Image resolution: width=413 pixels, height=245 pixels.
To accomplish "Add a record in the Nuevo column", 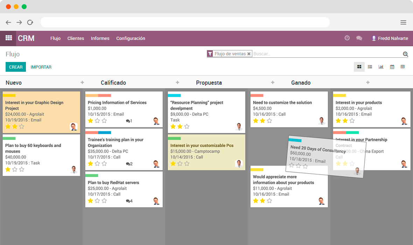I will 82,82.
